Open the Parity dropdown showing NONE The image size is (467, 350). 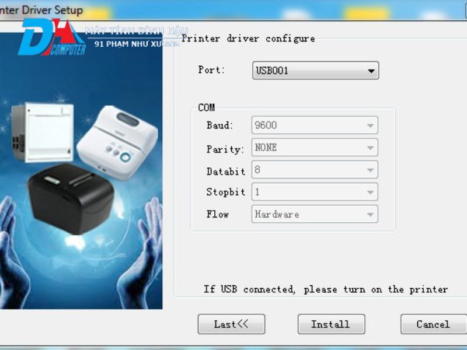(x=315, y=148)
